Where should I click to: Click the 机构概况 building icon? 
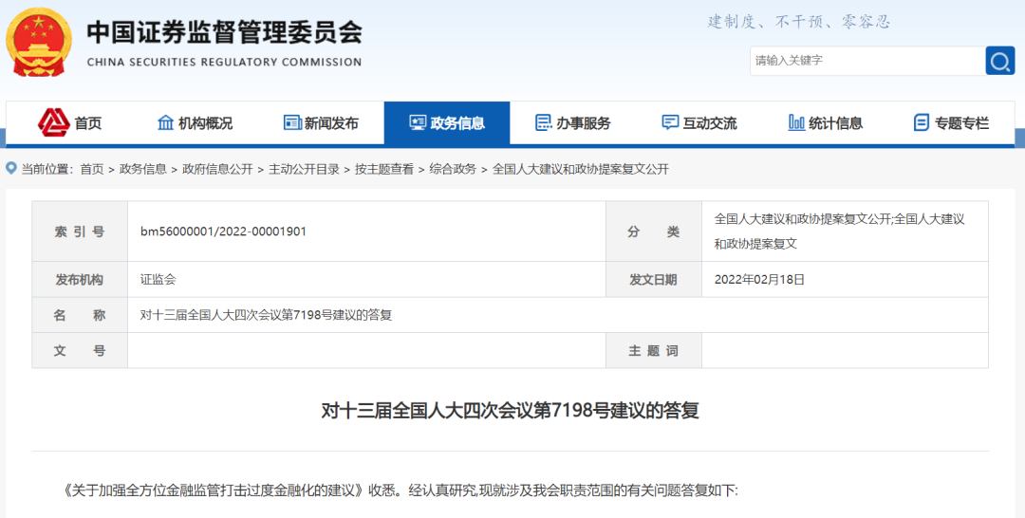tap(166, 122)
